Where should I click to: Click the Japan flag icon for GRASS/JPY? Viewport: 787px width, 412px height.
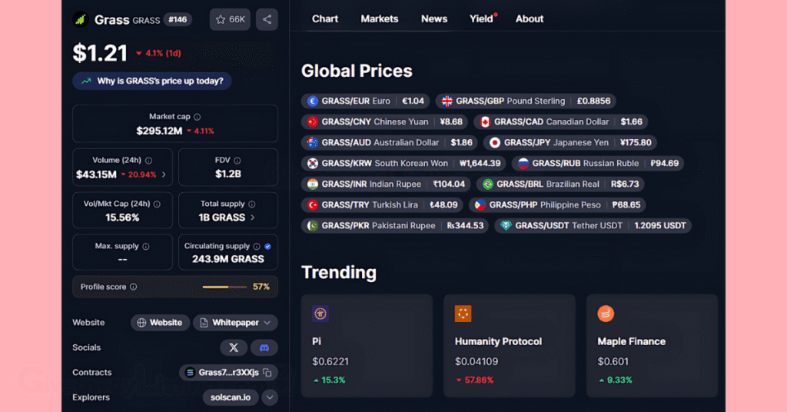[495, 143]
